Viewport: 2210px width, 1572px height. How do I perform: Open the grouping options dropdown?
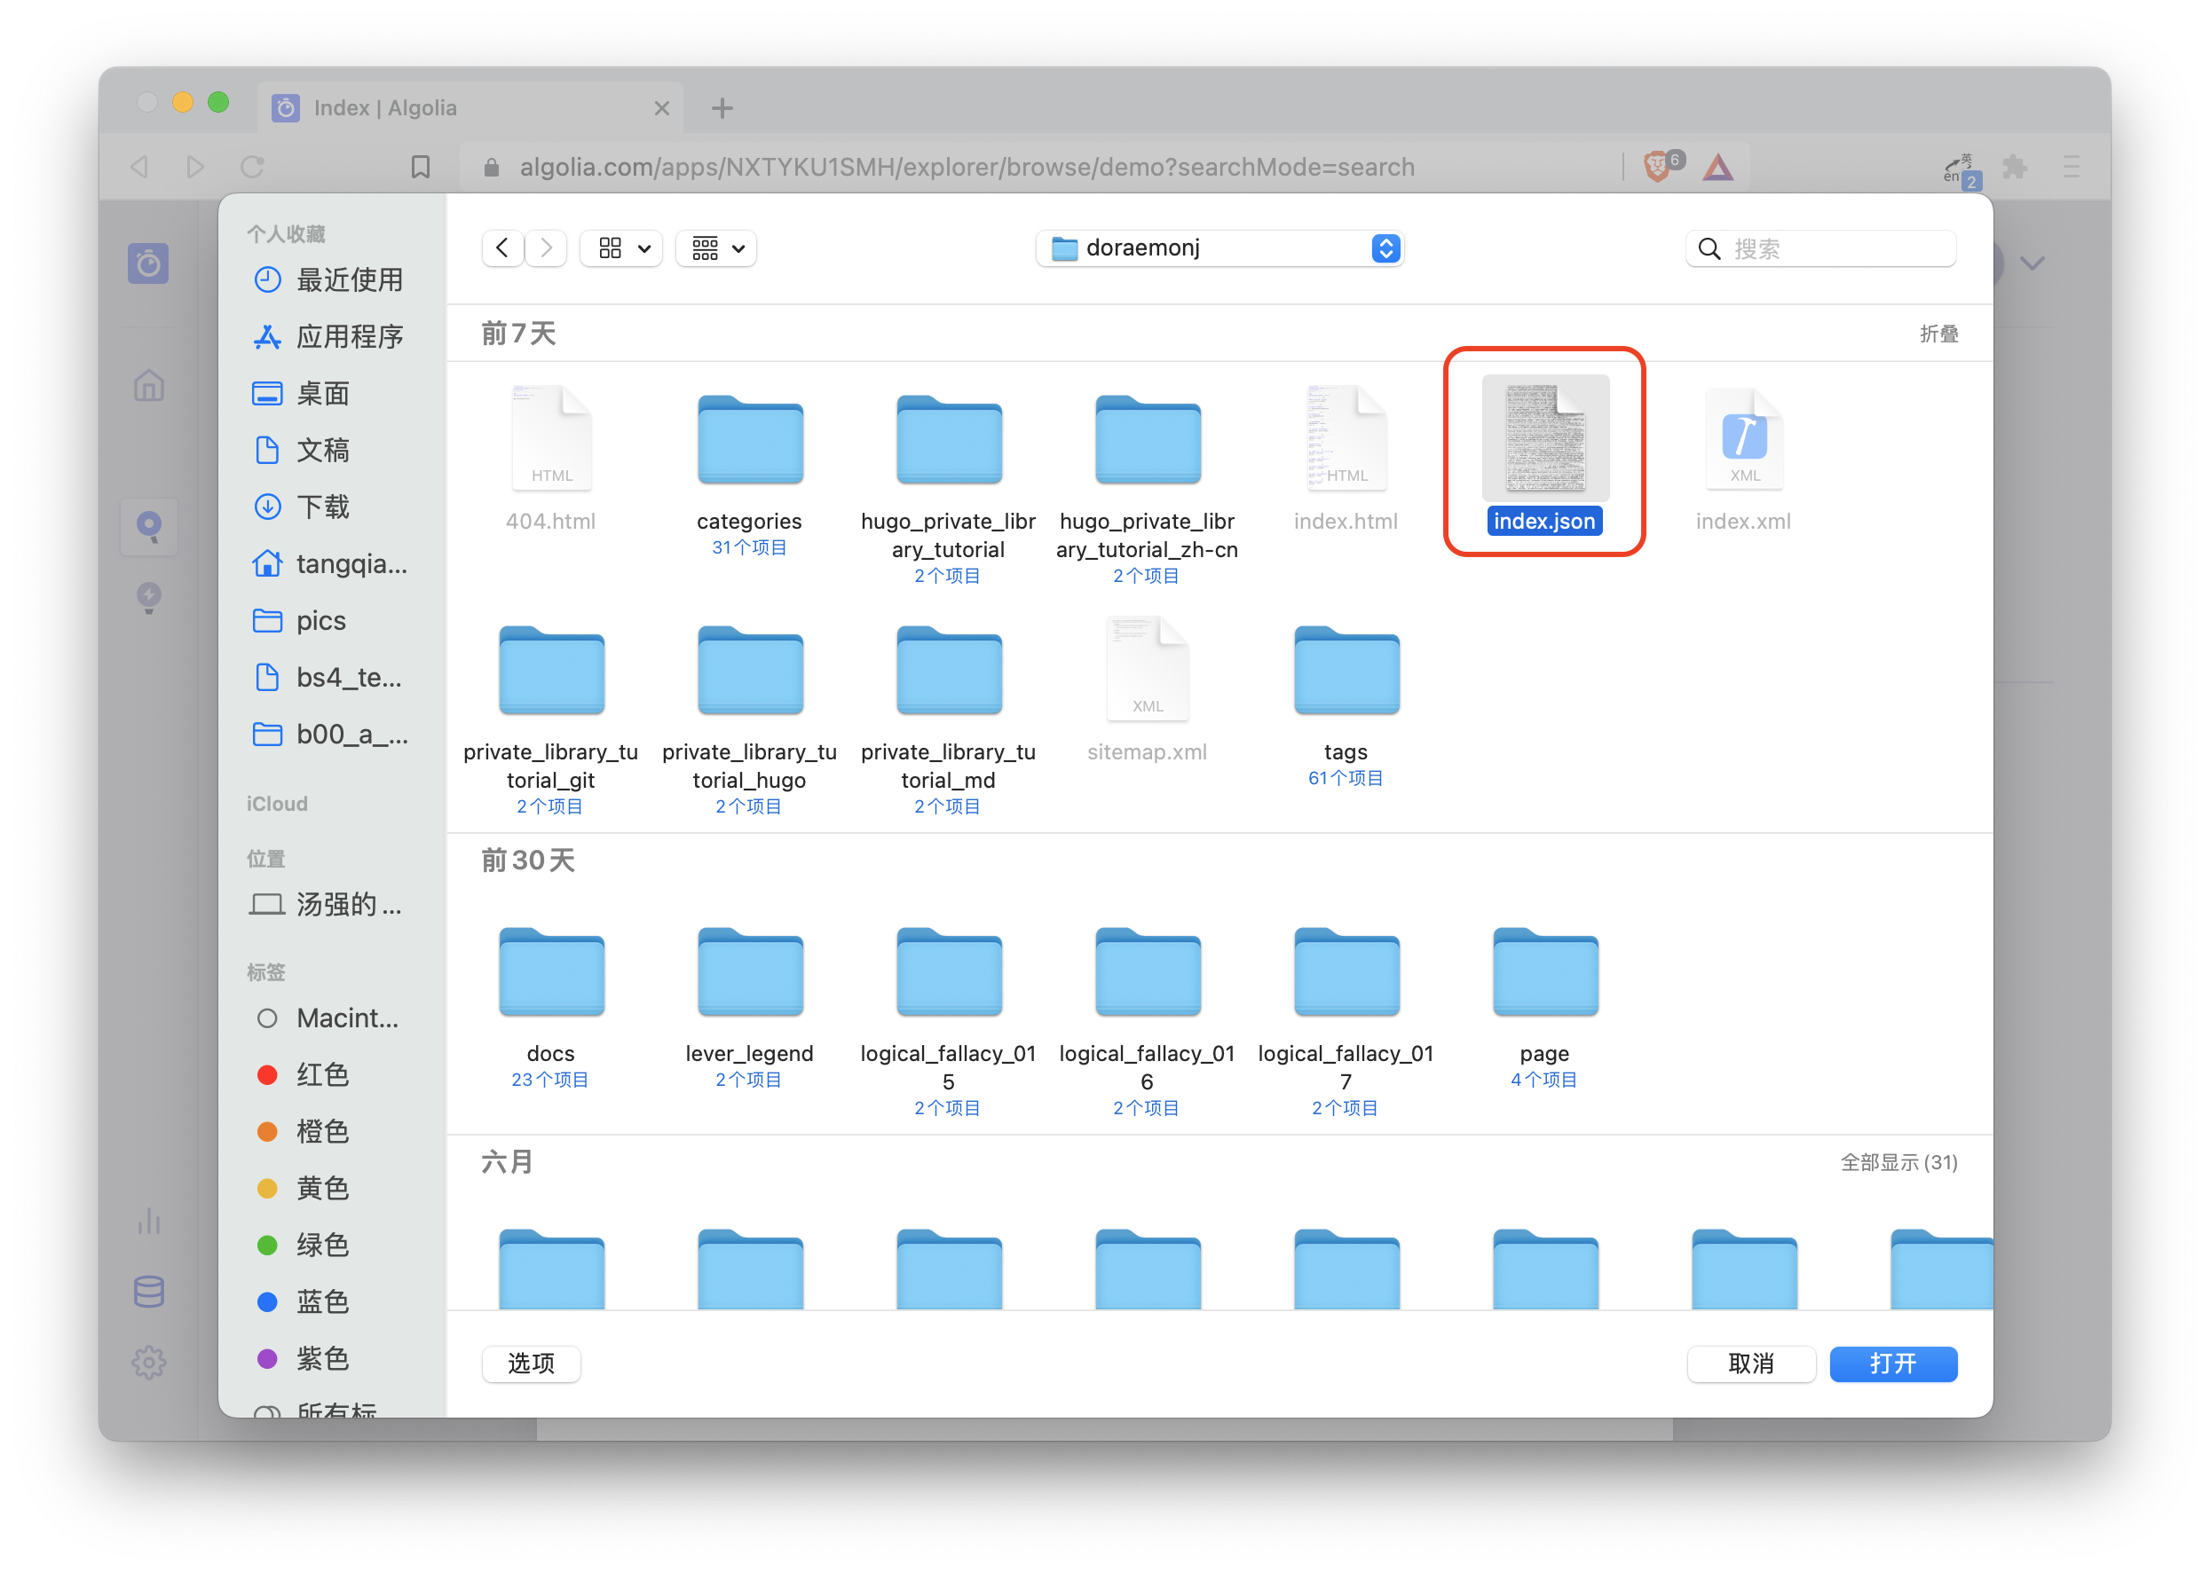(x=715, y=248)
